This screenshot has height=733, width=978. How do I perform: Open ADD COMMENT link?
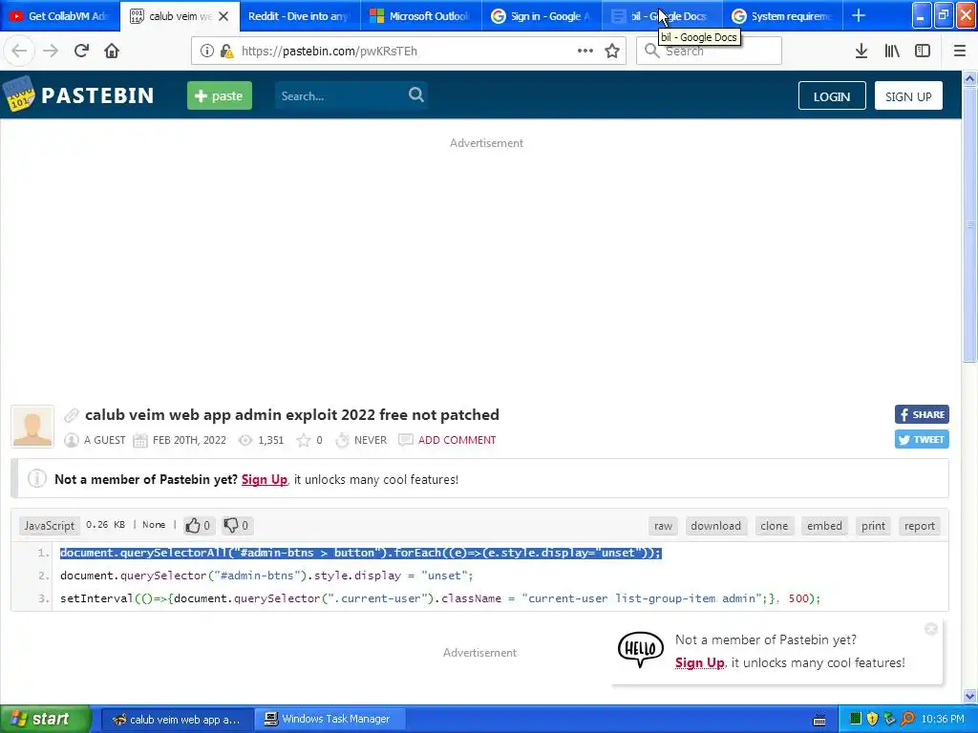pyautogui.click(x=457, y=440)
